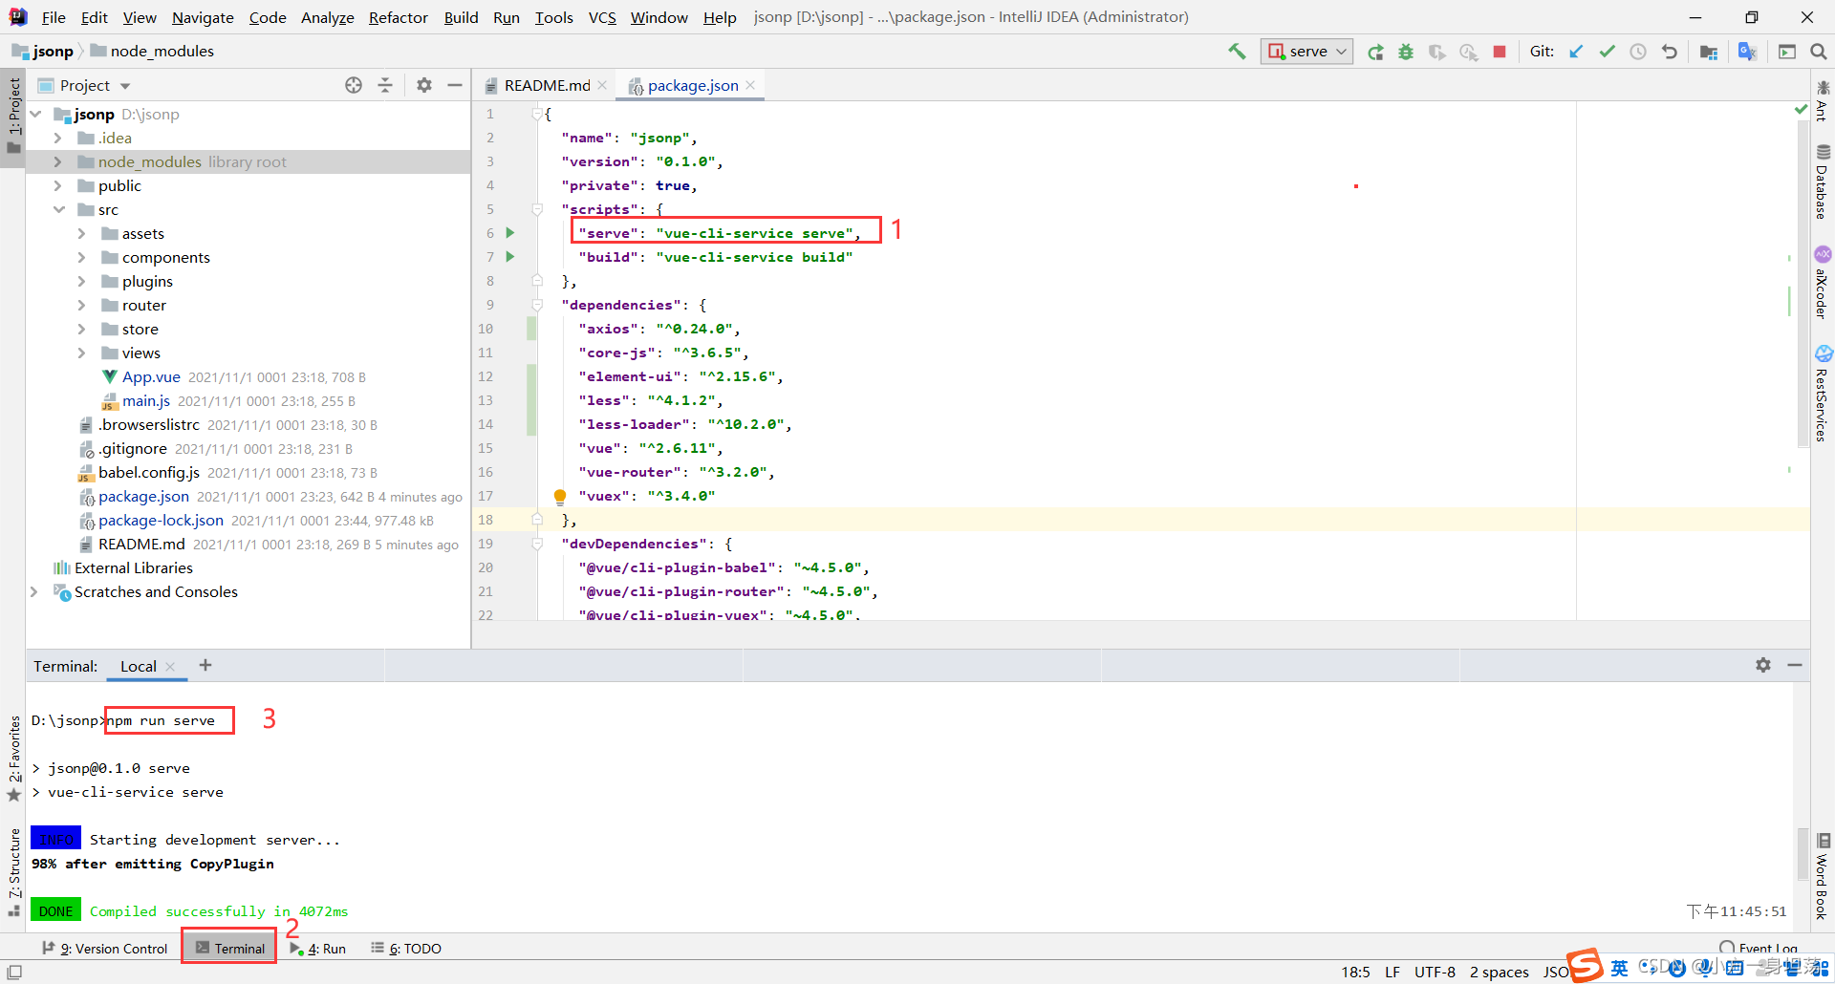Open the serve run configuration dropdown
The height and width of the screenshot is (984, 1835).
coord(1306,52)
